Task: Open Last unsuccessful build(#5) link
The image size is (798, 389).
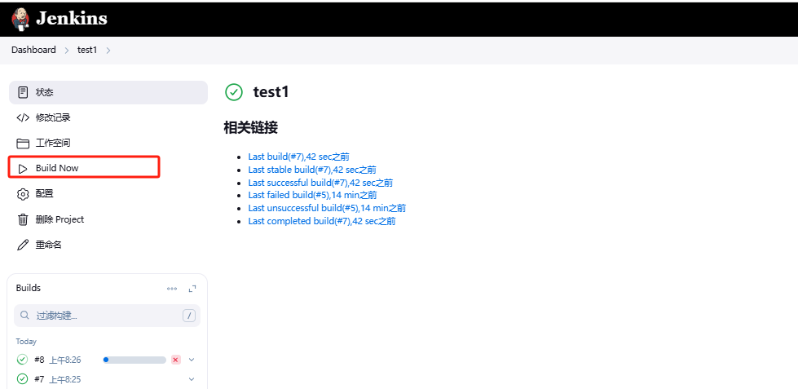Action: [x=327, y=208]
